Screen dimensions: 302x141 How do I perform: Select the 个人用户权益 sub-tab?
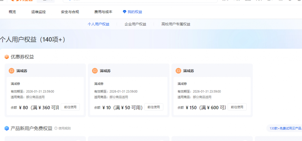tap(99, 24)
